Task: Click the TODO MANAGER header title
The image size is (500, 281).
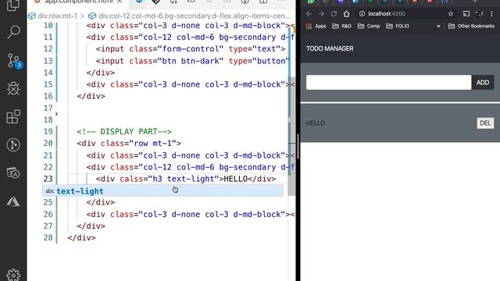Action: 330,48
